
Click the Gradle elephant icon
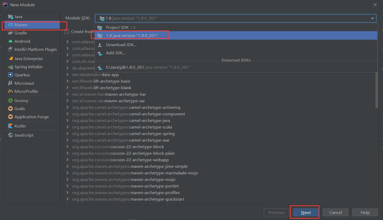click(11, 33)
